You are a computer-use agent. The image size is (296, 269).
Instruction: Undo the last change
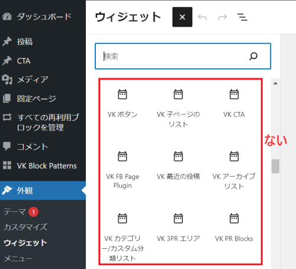point(202,17)
